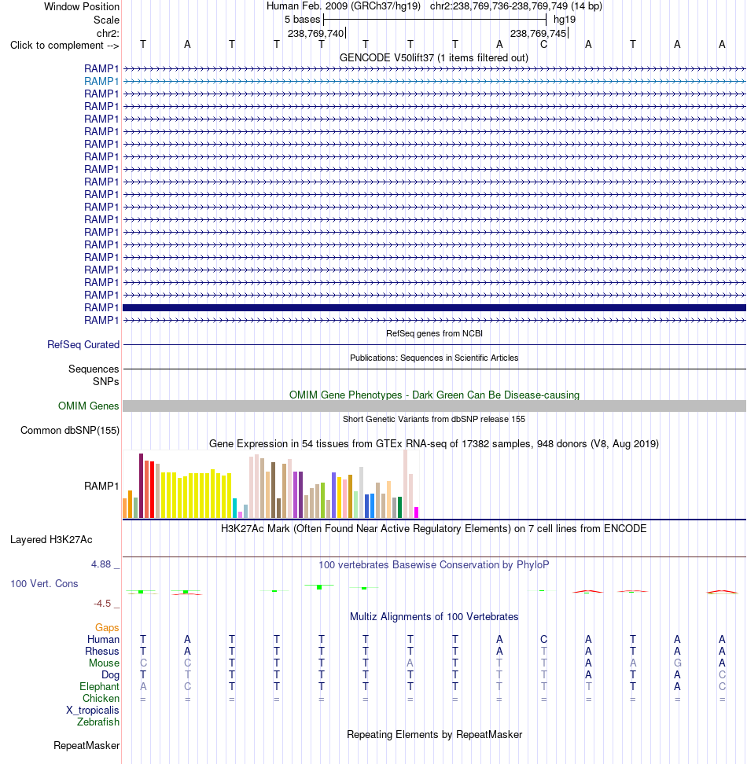Click the green 'OMIM Genes' label
This screenshot has width=747, height=764.
[x=88, y=406]
